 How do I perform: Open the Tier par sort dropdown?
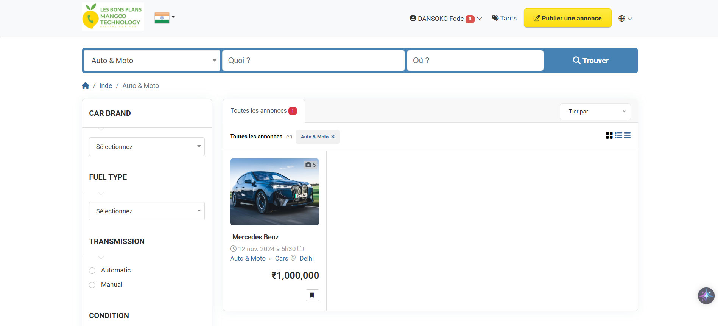point(595,112)
